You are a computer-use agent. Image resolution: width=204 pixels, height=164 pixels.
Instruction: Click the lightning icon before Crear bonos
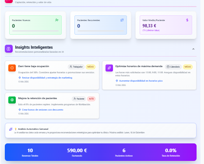(x=20, y=110)
